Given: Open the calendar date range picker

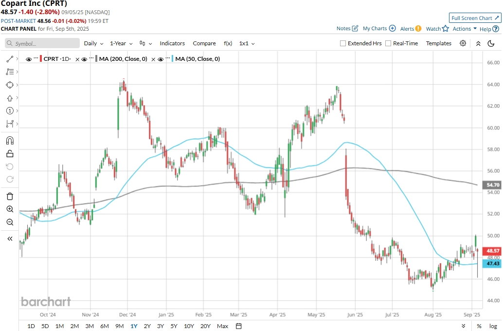Looking at the screenshot, I should 239,326.
